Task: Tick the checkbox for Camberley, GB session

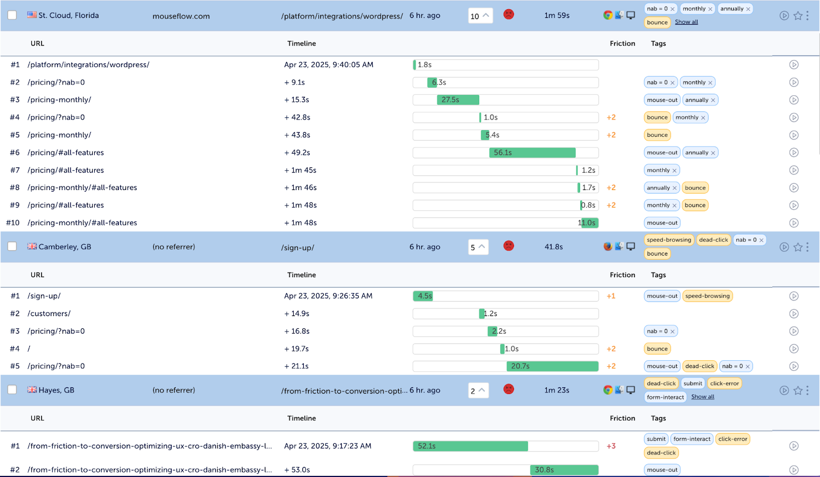Action: [12, 246]
